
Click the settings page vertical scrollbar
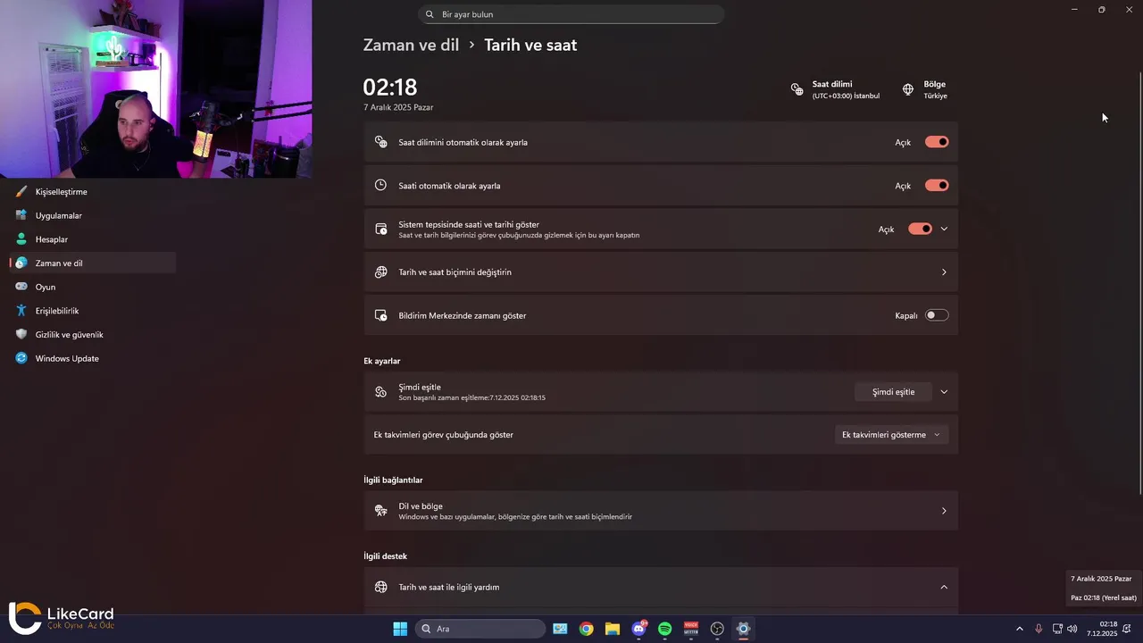coord(1139,281)
